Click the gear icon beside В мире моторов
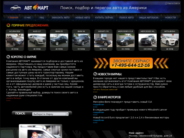This screenshot has height=138, width=184. [x=95, y=97]
